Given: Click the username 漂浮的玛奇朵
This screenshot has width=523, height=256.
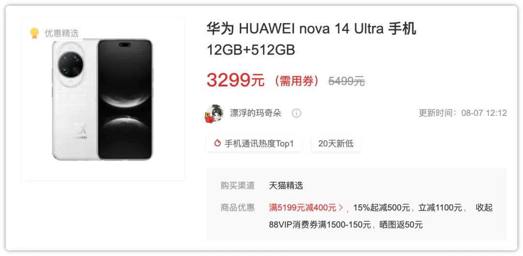Looking at the screenshot, I should click(256, 113).
